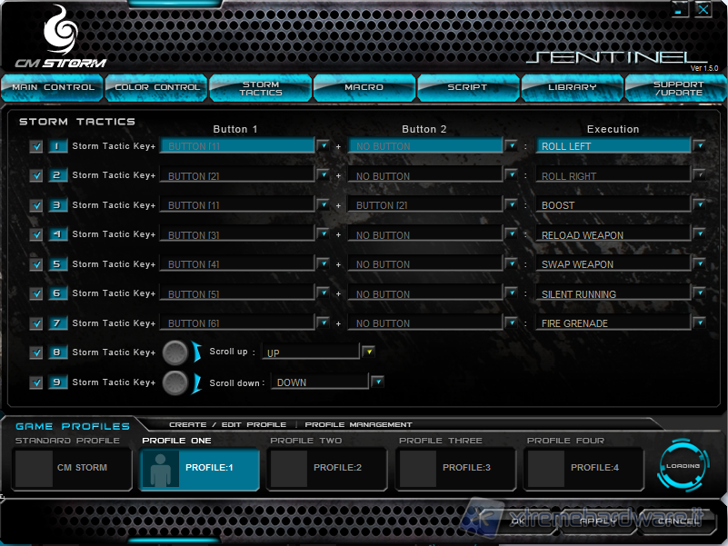This screenshot has width=728, height=546.
Task: Open the Color Control tab
Action: [156, 87]
